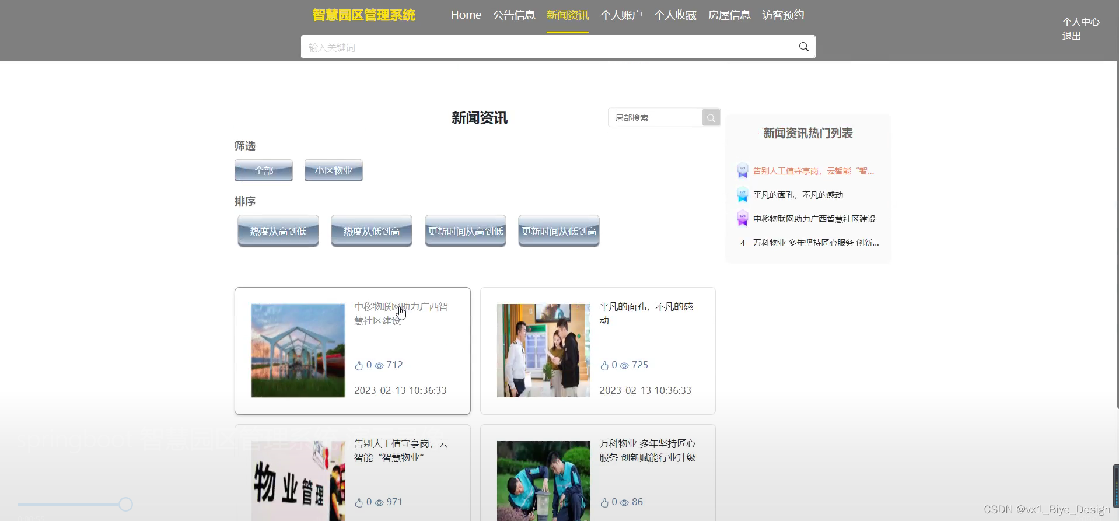The height and width of the screenshot is (521, 1119).
Task: Open 房屋信息 in navigation
Action: (x=729, y=15)
